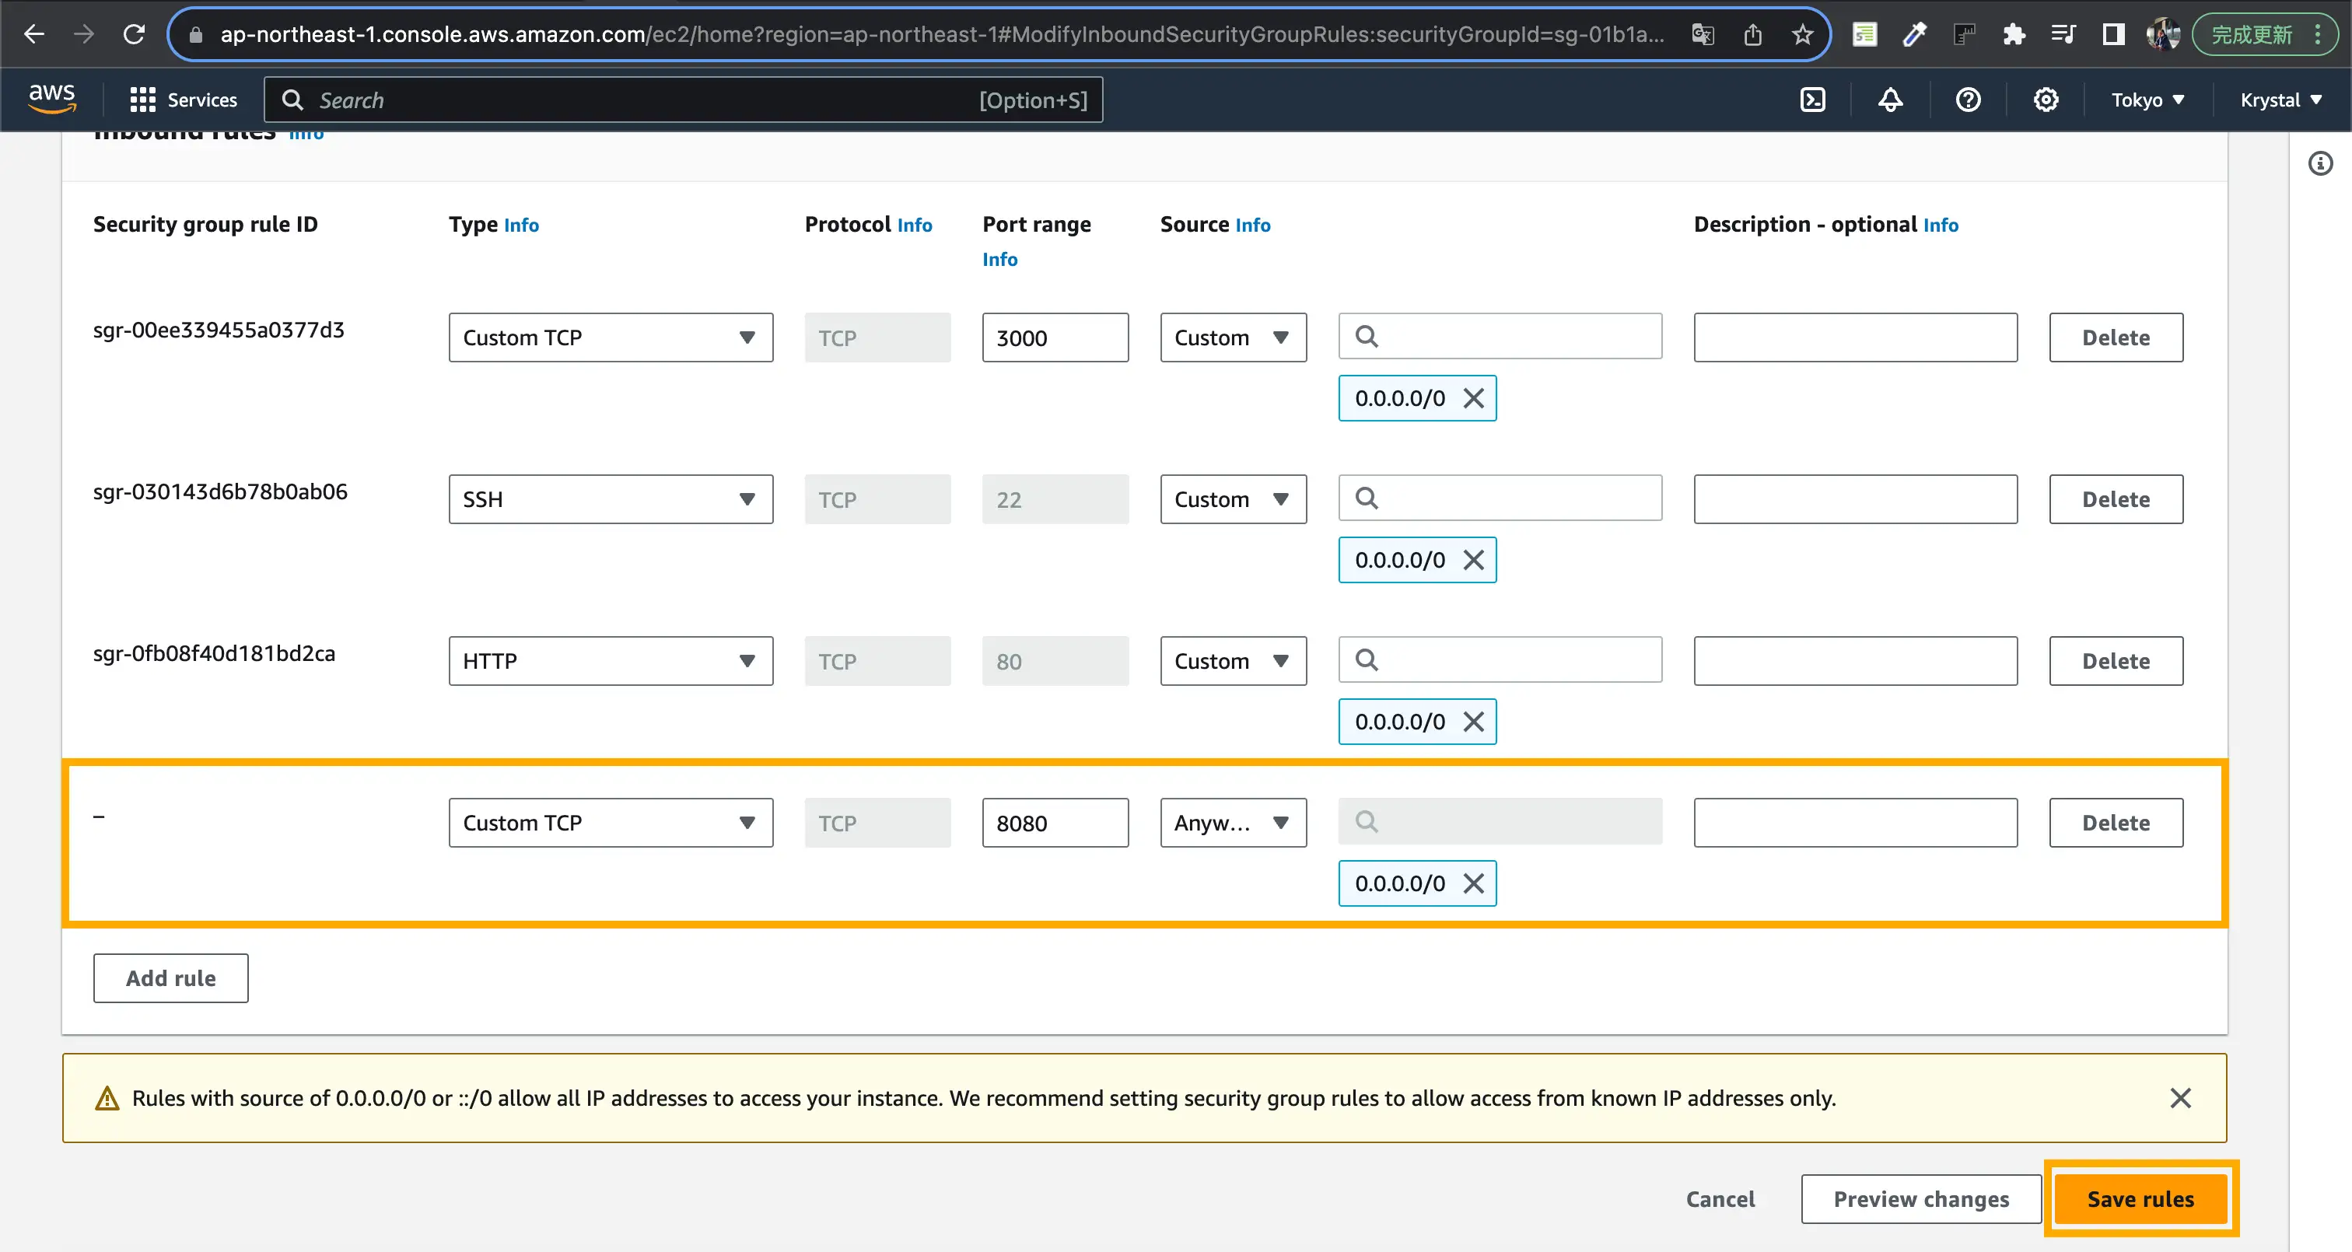Click Cancel
Image resolution: width=2352 pixels, height=1252 pixels.
click(x=1720, y=1199)
